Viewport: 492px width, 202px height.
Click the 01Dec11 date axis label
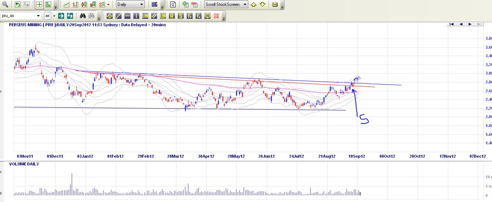click(55, 156)
